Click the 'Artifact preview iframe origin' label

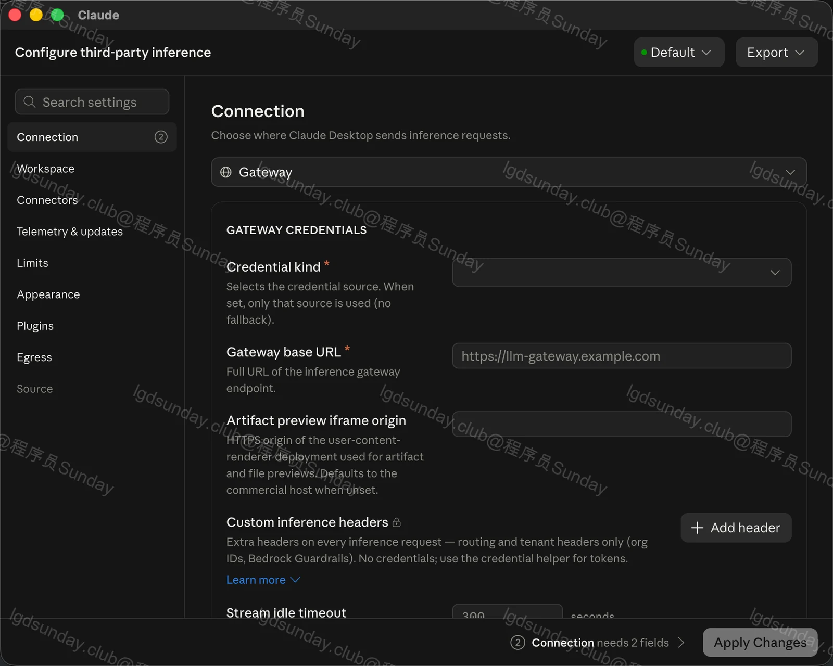click(x=316, y=420)
